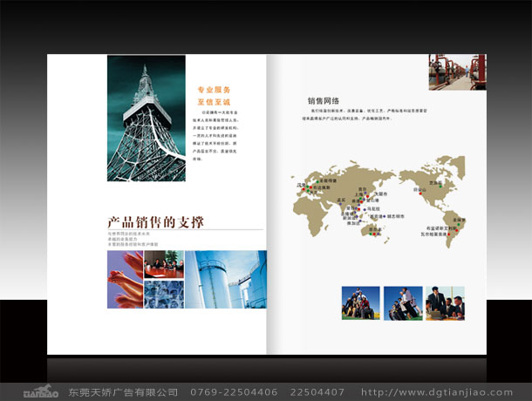The image size is (532, 401).
Task: Select the 汉堡 marker on the map
Action: 309,185
